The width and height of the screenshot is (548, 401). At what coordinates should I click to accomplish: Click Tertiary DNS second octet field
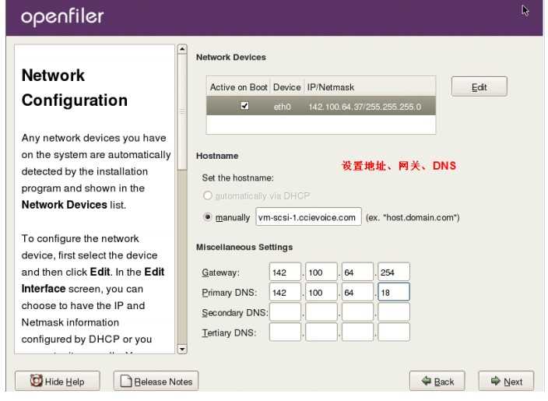coord(321,332)
